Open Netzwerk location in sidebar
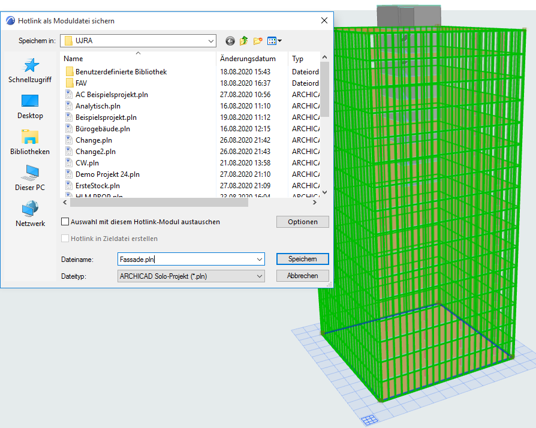 (x=30, y=214)
